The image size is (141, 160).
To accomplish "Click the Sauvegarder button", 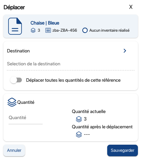I will click(x=123, y=150).
